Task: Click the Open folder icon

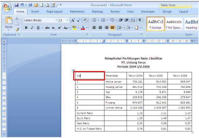Action: coord(36,5)
